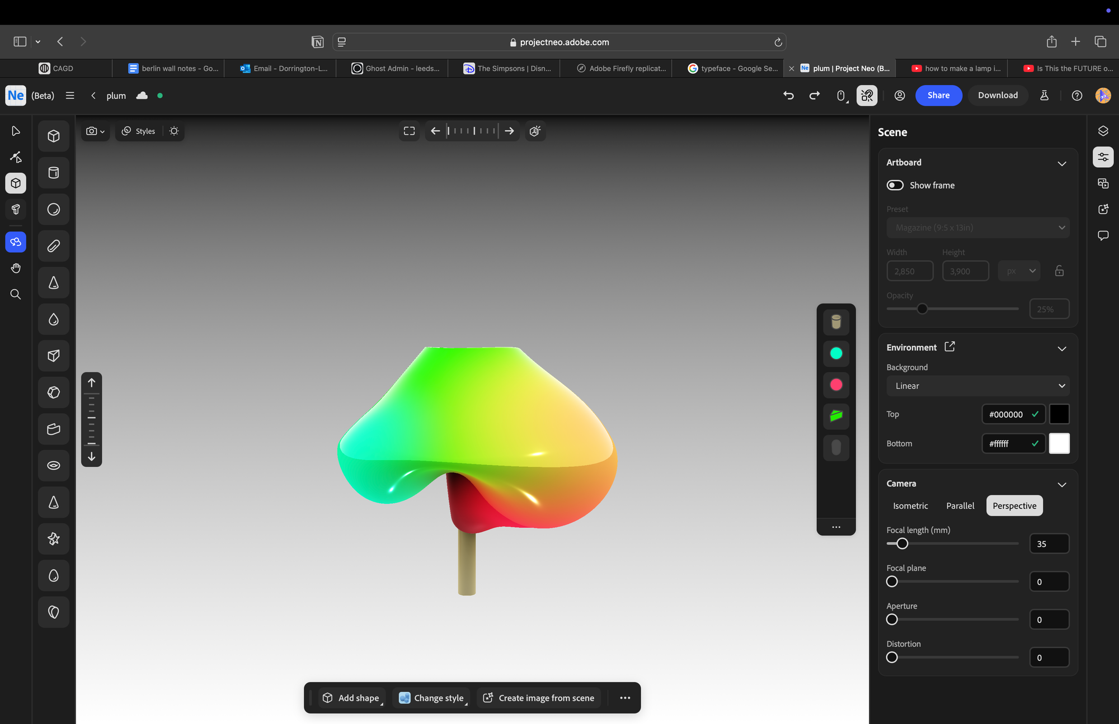Viewport: 1119px width, 724px height.
Task: Open the CAGD browser tab
Action: [56, 68]
